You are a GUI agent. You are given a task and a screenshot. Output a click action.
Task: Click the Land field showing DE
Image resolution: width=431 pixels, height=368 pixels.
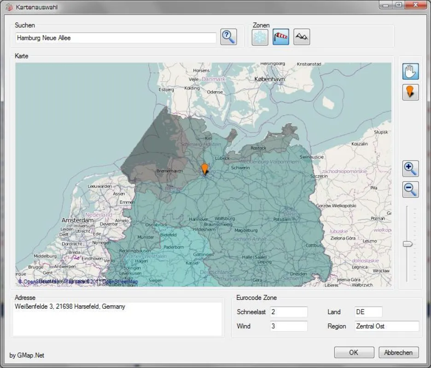point(368,312)
